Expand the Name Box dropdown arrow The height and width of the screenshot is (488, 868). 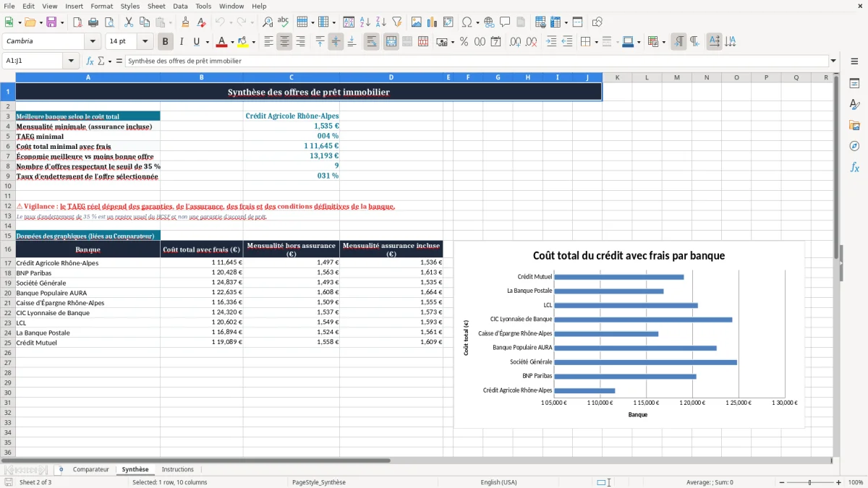[x=71, y=61]
